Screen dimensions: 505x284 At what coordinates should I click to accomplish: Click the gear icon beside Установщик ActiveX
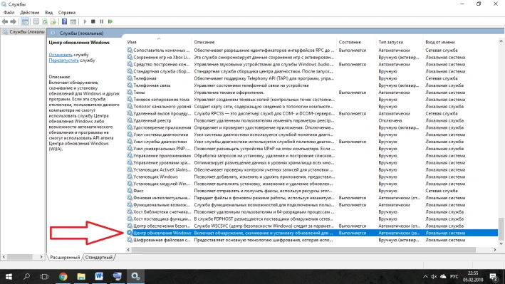click(130, 169)
